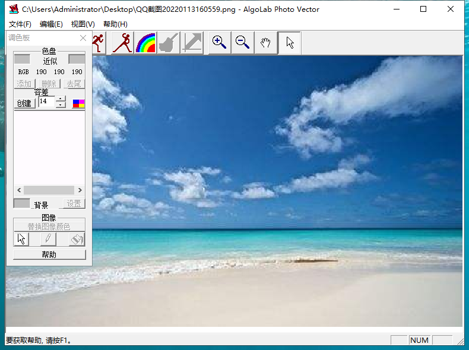The image size is (469, 350).
Task: Select the arrow pointer tool in toolbar
Action: point(290,43)
